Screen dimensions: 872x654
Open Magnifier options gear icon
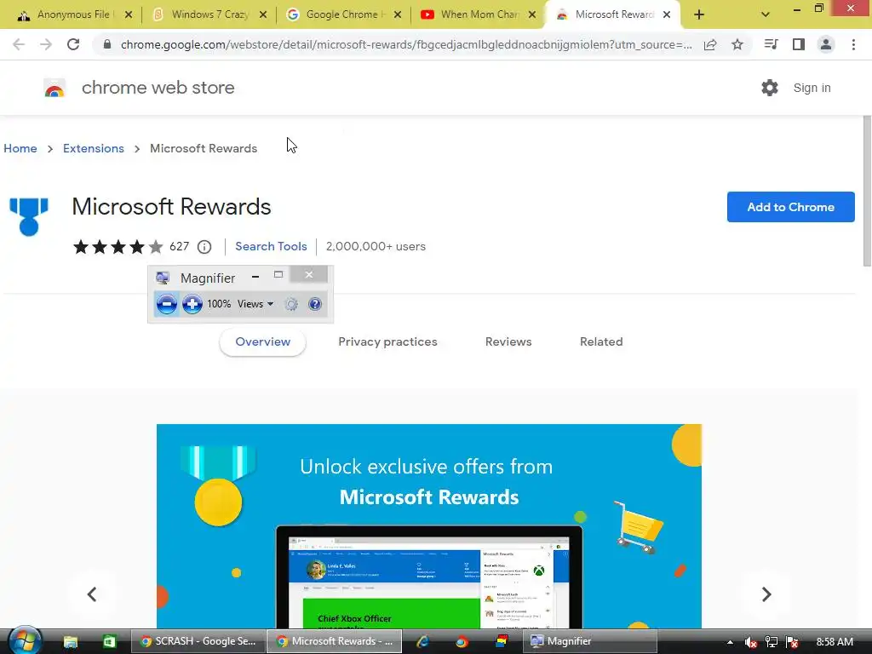(x=291, y=304)
